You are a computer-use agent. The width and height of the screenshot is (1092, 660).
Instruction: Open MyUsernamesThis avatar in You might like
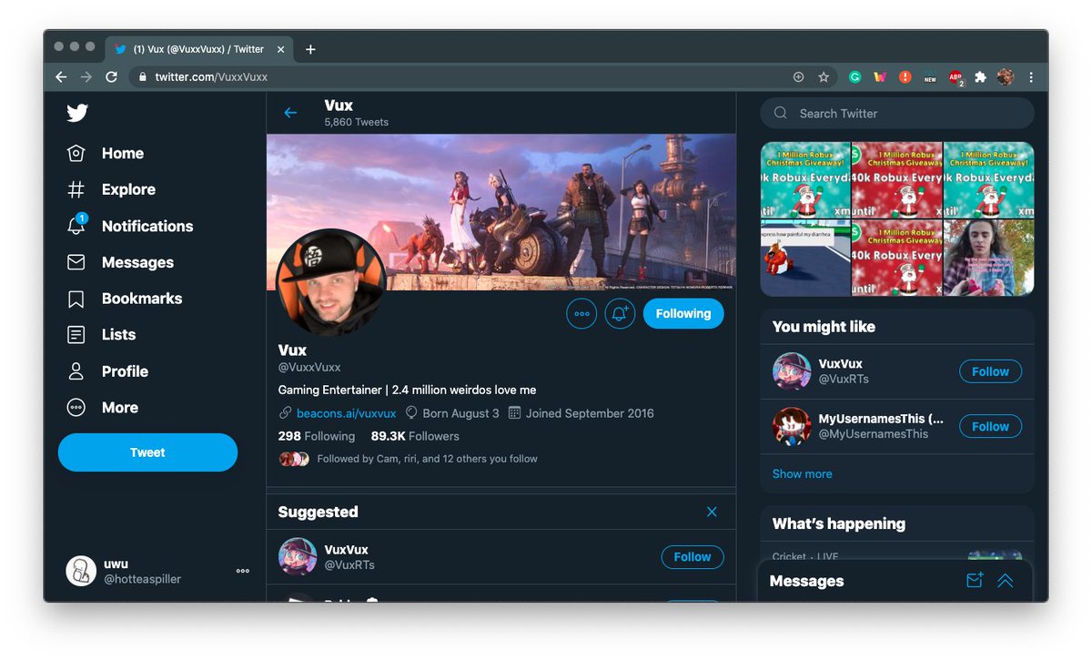pyautogui.click(x=792, y=426)
